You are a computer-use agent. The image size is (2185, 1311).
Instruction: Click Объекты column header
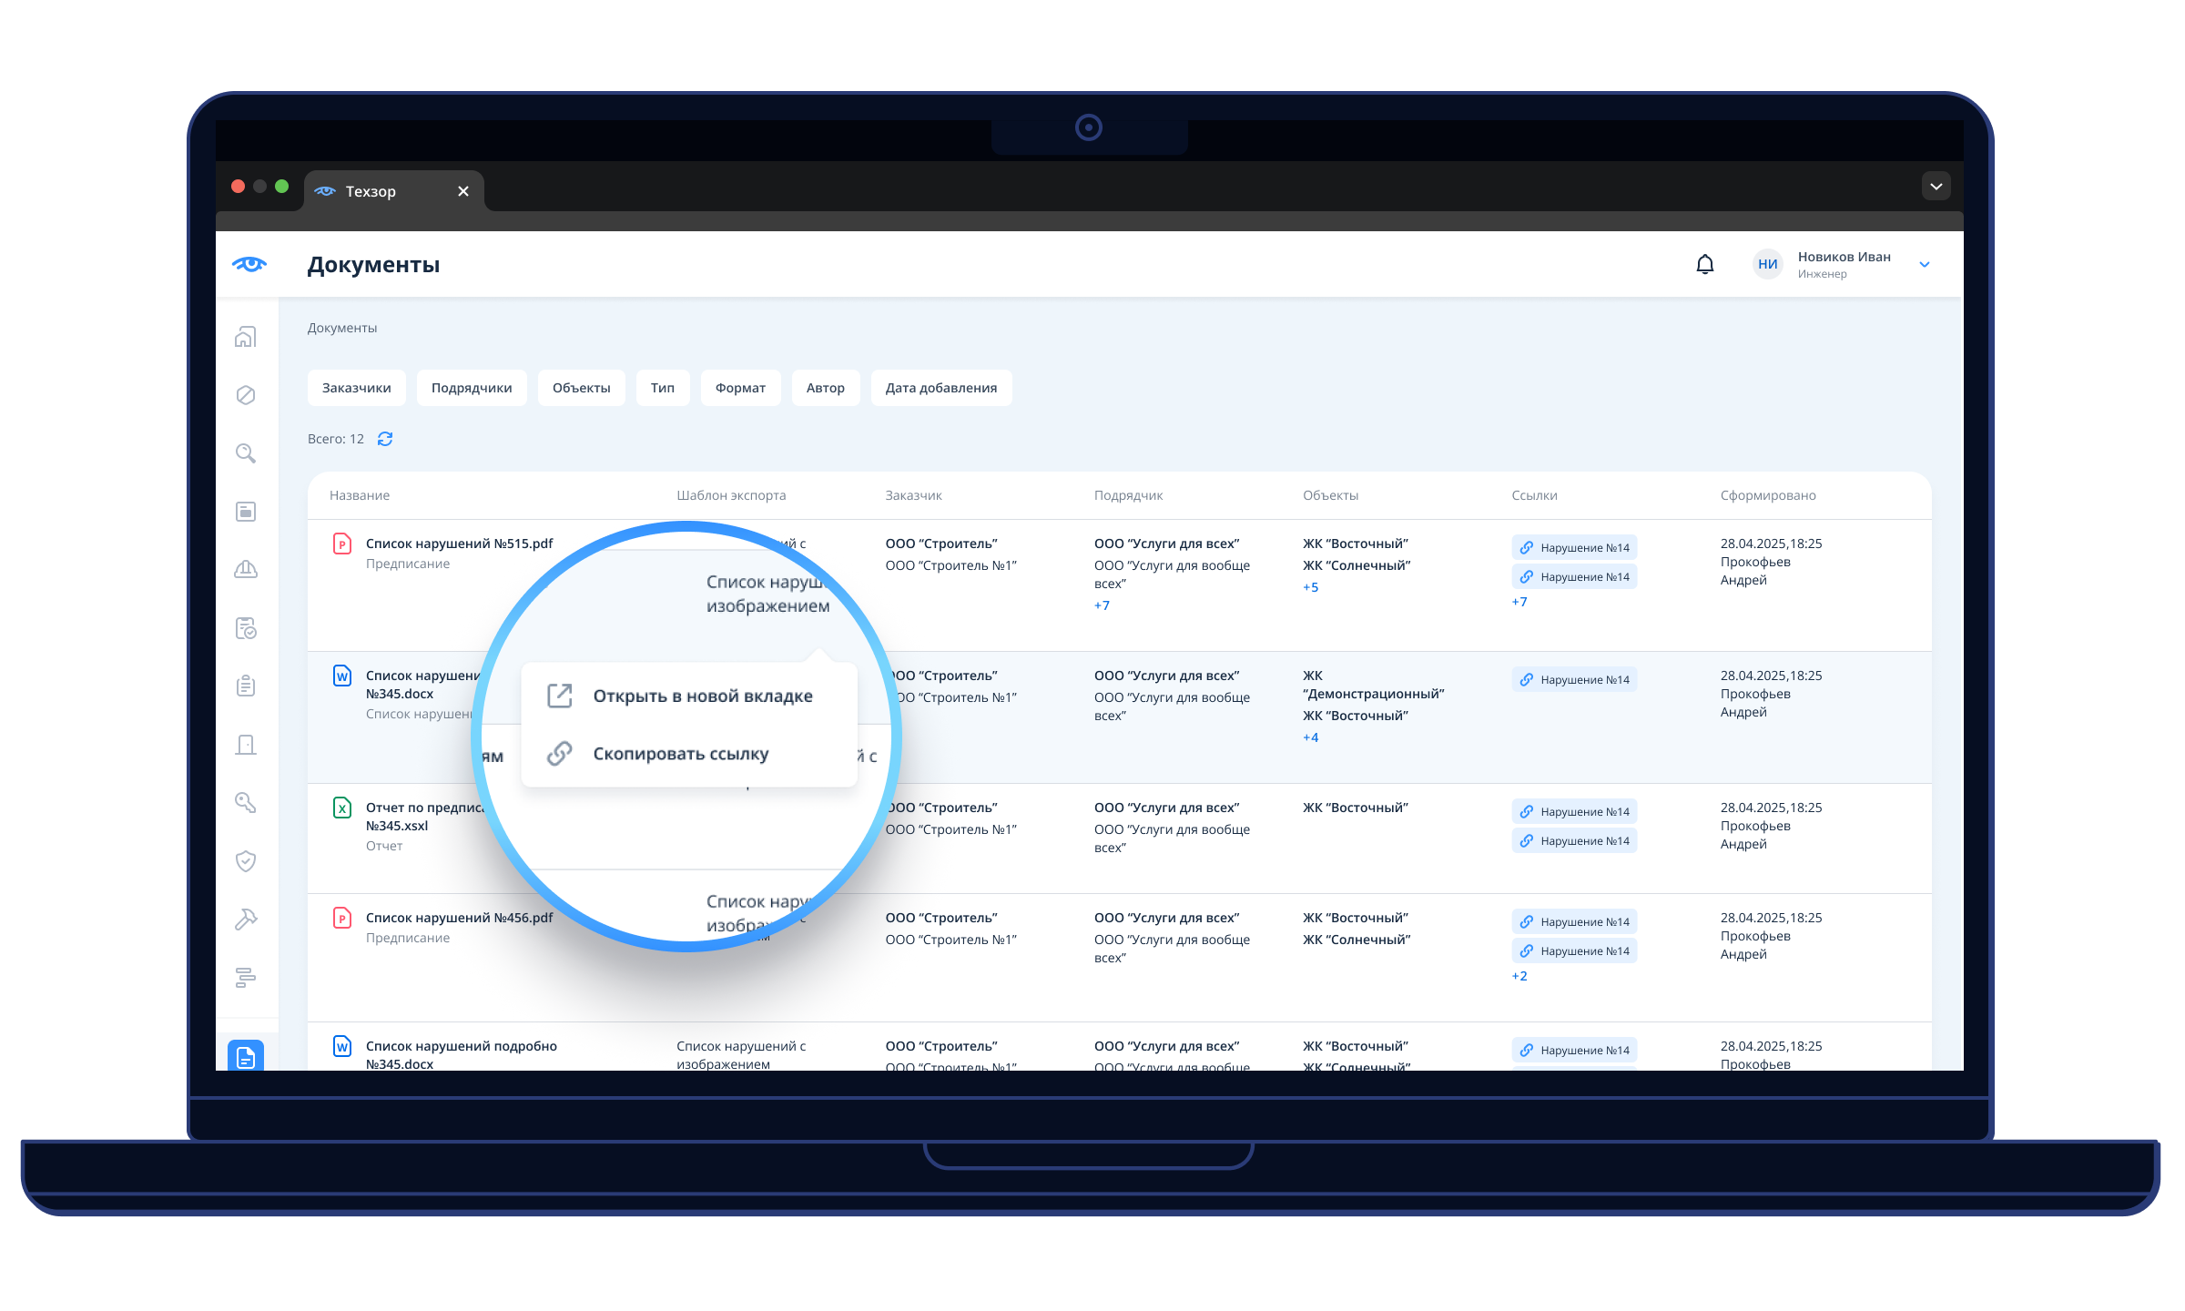[1330, 495]
